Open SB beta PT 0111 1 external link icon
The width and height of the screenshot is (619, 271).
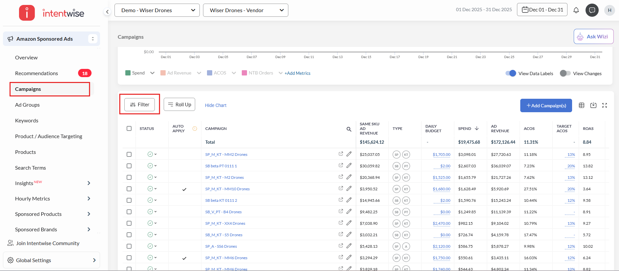click(341, 165)
